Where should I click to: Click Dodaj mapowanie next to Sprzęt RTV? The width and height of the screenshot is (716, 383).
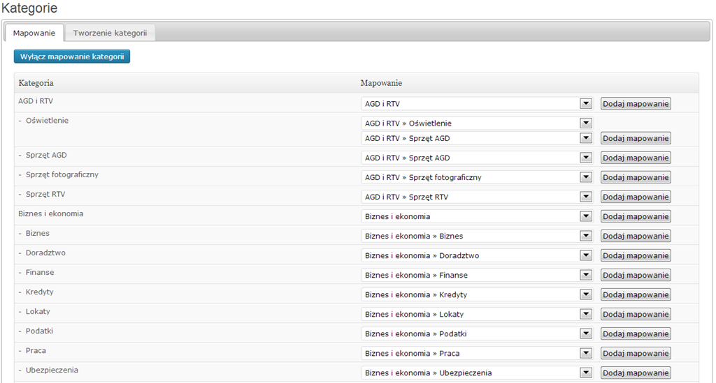point(636,197)
